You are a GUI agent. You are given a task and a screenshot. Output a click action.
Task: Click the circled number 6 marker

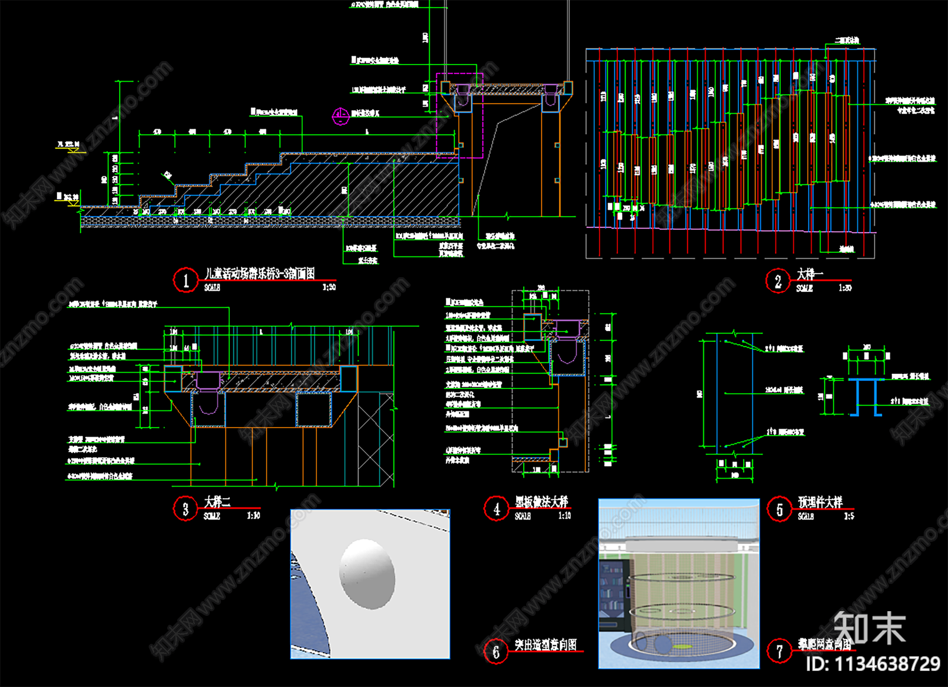(x=497, y=651)
